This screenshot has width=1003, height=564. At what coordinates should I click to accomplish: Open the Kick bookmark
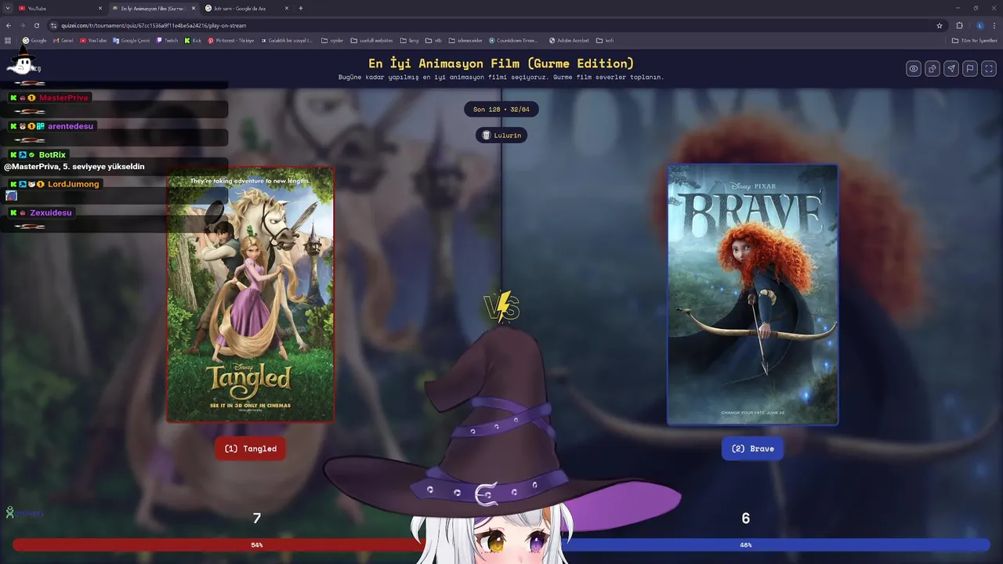click(193, 40)
